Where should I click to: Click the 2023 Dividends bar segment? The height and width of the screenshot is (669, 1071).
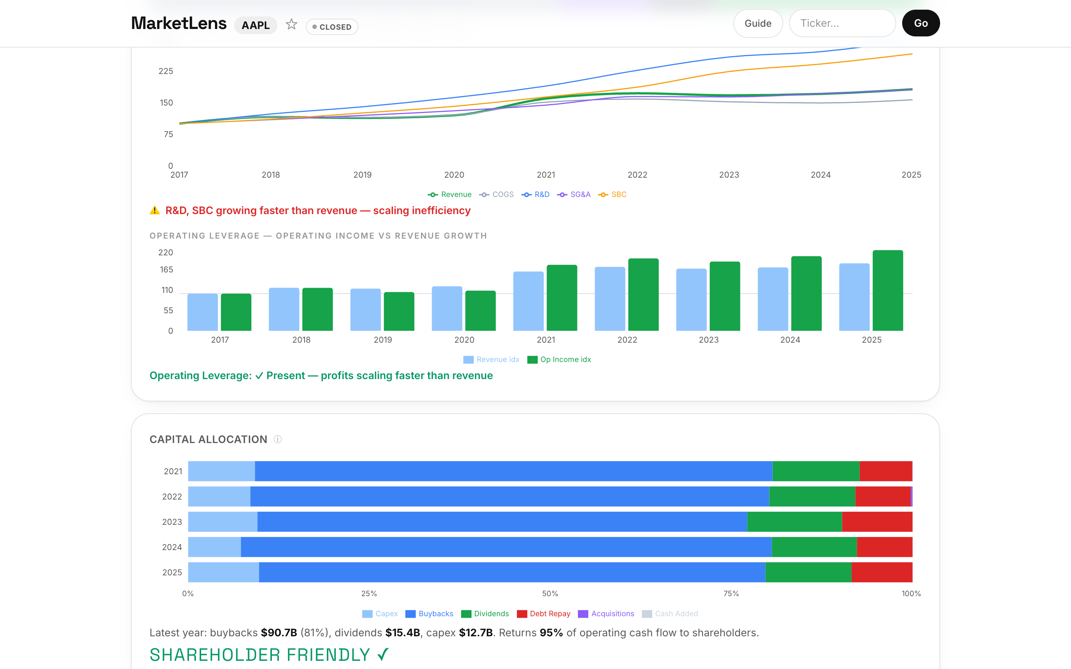point(794,522)
